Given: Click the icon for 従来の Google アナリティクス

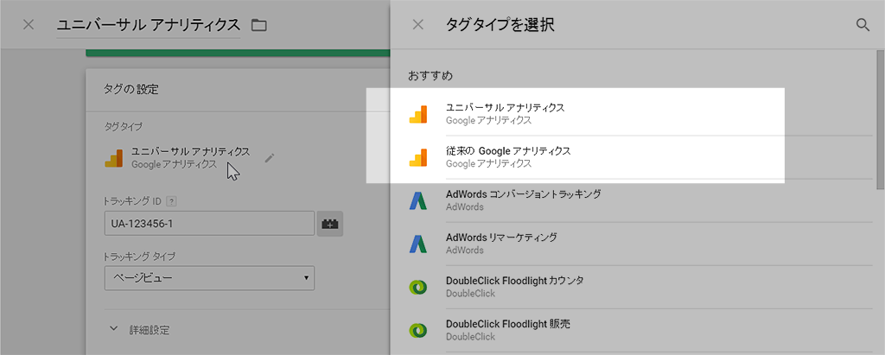Looking at the screenshot, I should point(418,157).
